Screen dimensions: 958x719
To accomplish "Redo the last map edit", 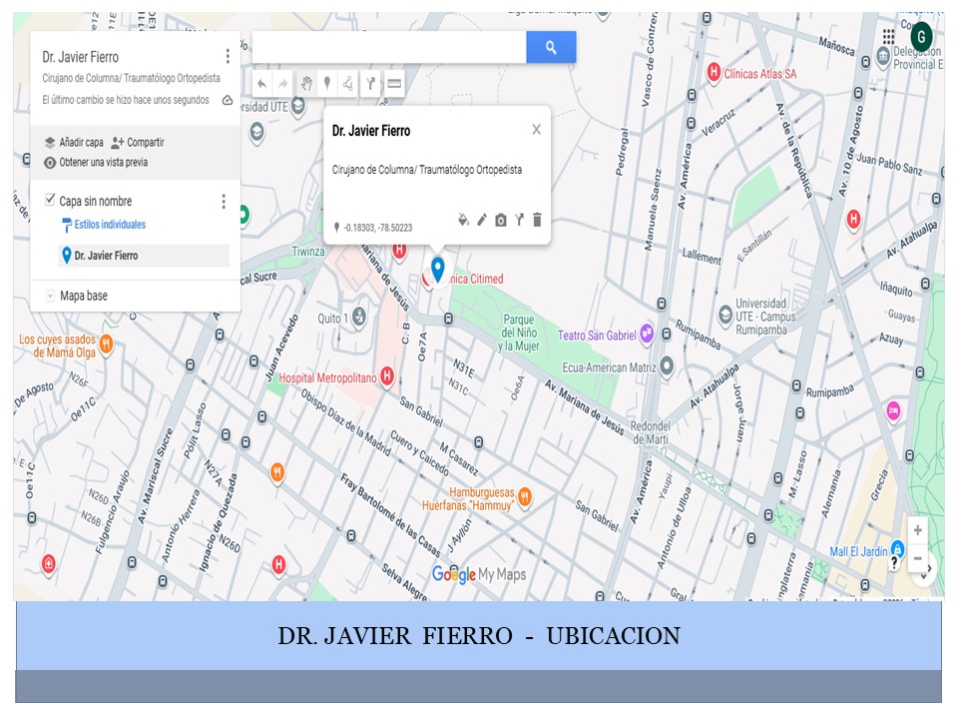I will tap(282, 84).
